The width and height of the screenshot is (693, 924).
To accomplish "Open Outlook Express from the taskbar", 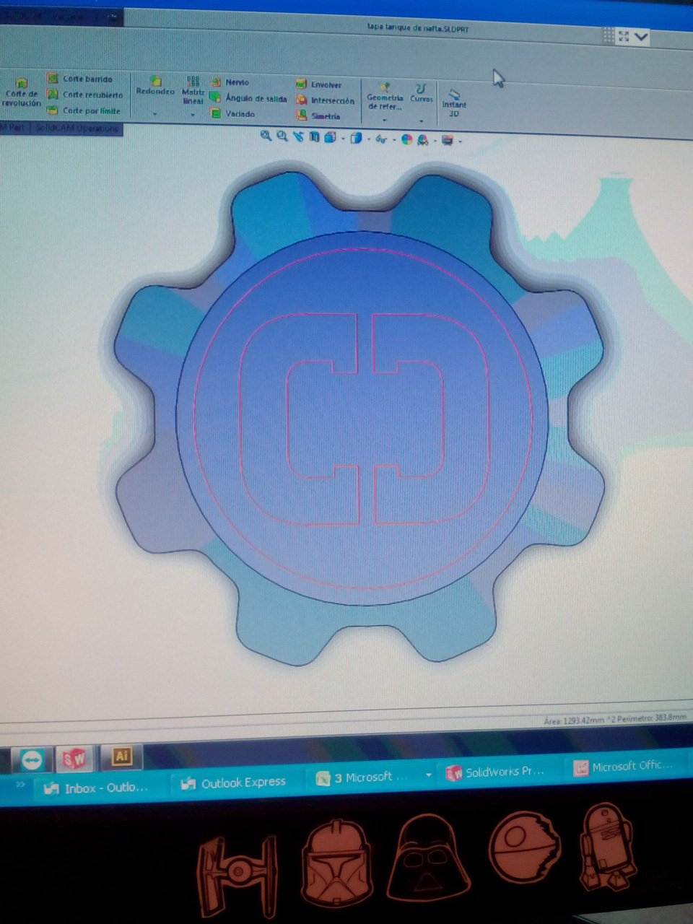I will [235, 783].
